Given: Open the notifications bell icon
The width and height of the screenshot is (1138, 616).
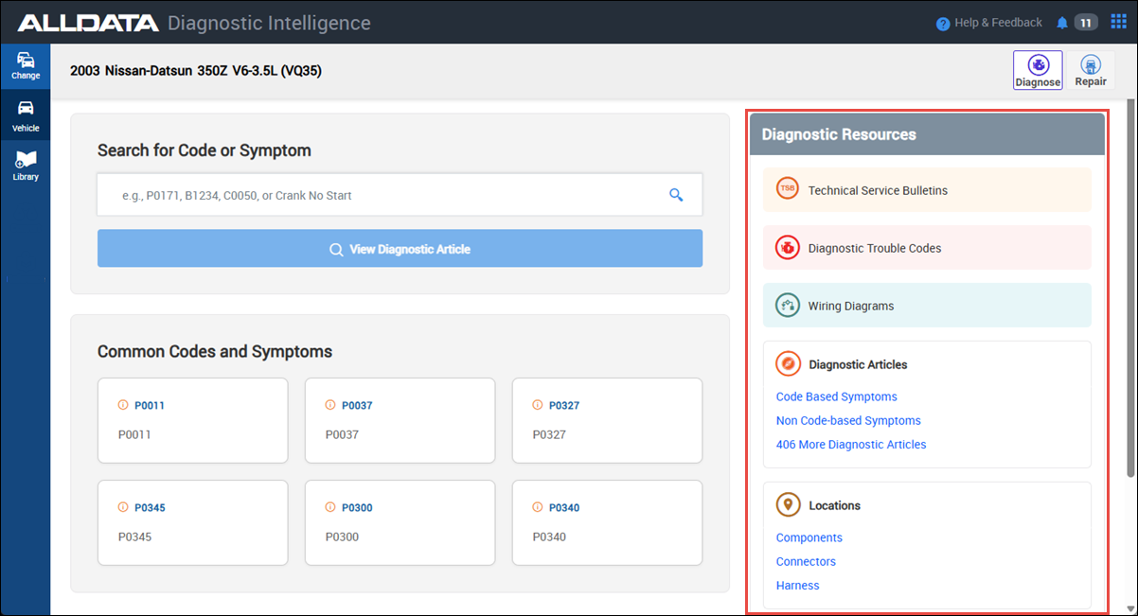Looking at the screenshot, I should pyautogui.click(x=1062, y=23).
